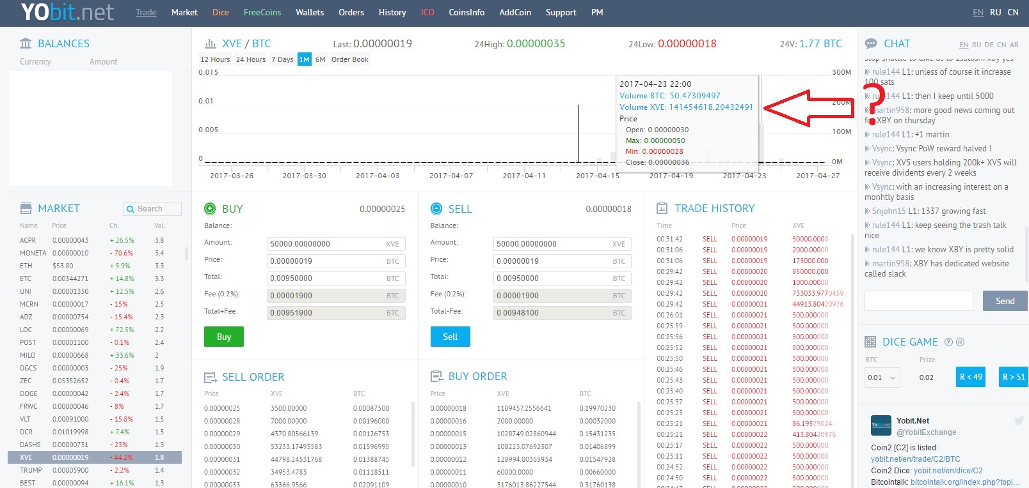Click buy order price 0.00000018
This screenshot has width=1029, height=488.
[x=448, y=408]
